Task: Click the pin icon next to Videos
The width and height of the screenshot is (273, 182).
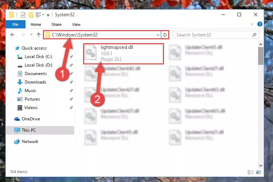Action: click(x=71, y=108)
